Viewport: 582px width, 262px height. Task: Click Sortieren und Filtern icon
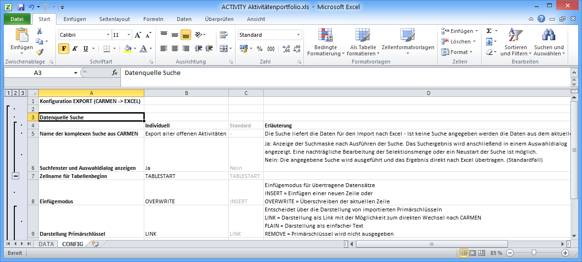click(514, 43)
